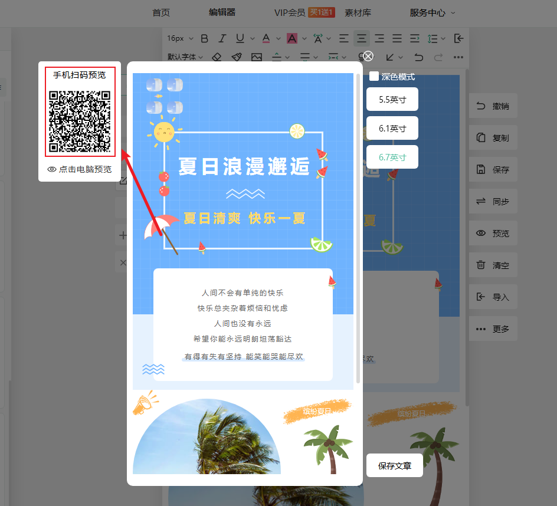Expand underline style dropdown arrow
The width and height of the screenshot is (557, 506).
(253, 38)
